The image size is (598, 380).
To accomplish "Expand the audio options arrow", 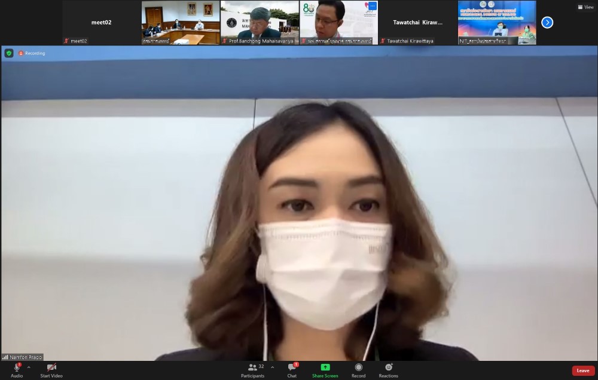I will pyautogui.click(x=29, y=367).
